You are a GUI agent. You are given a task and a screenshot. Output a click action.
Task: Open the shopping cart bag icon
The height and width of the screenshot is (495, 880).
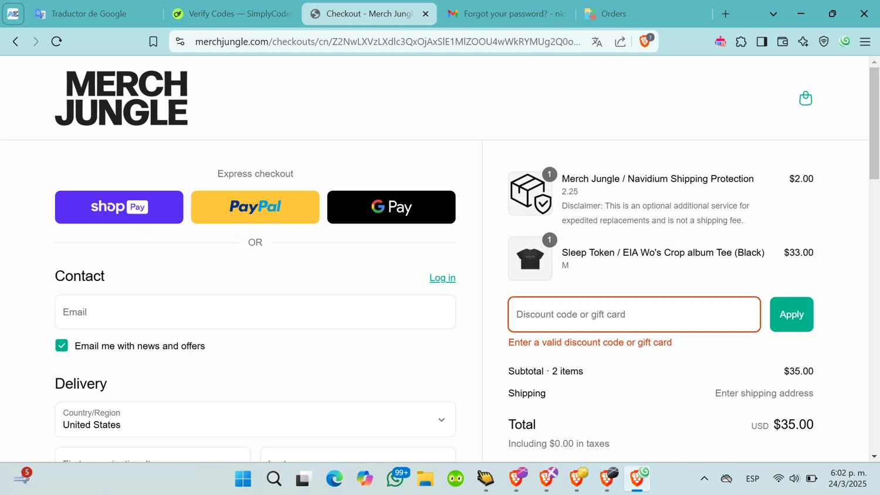tap(805, 98)
